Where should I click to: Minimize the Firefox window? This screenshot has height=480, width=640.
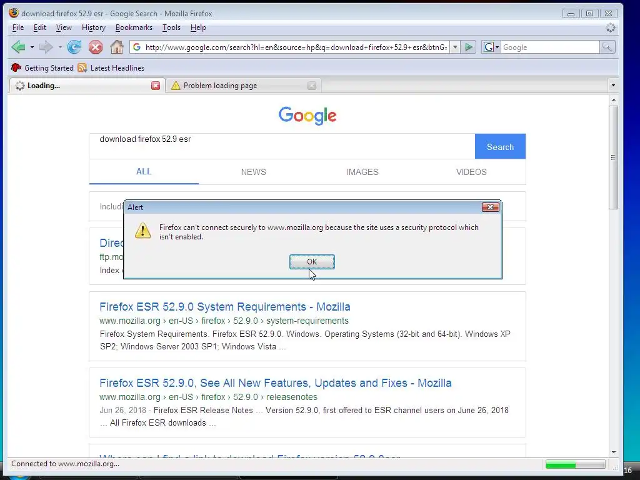click(x=571, y=14)
